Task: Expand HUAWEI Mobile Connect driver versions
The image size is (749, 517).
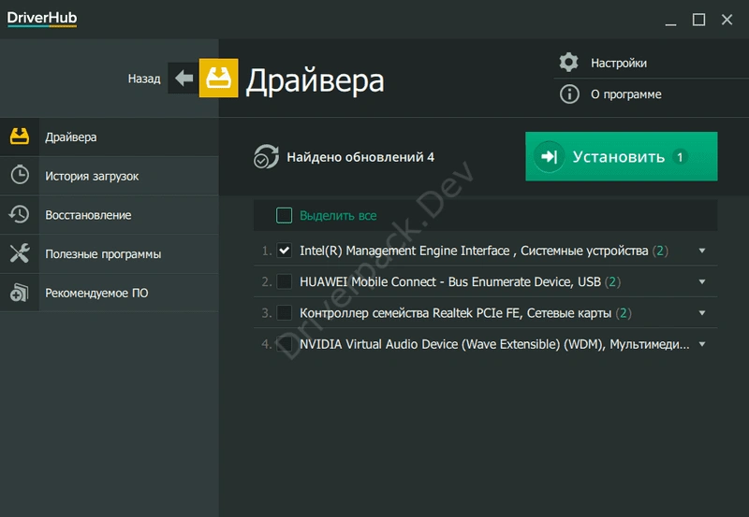Action: pyautogui.click(x=701, y=281)
